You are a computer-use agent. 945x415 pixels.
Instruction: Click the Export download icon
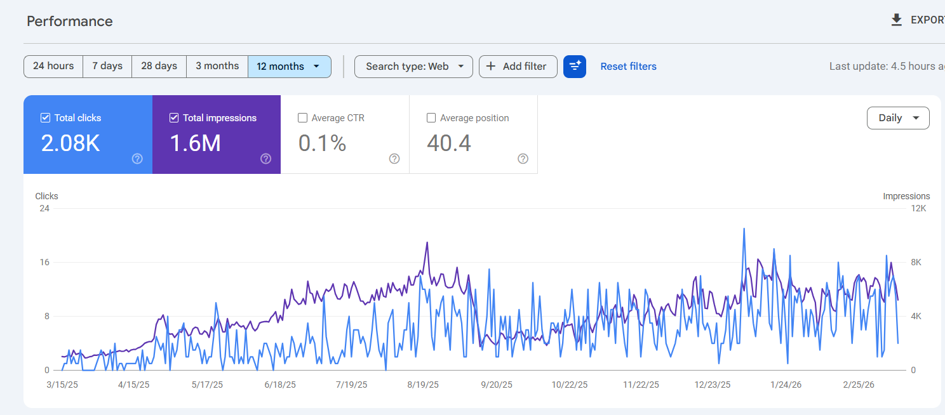(896, 20)
